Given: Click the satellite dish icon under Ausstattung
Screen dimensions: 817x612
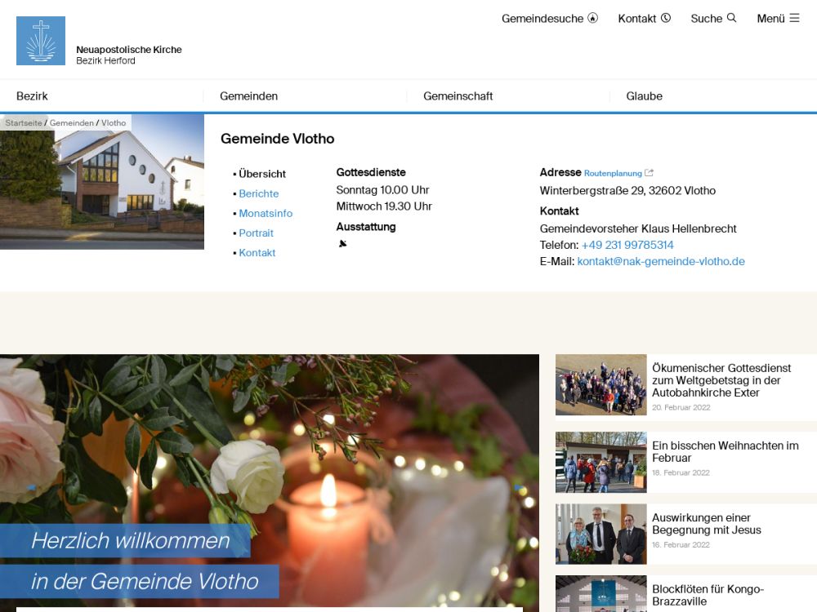Looking at the screenshot, I should tap(343, 243).
